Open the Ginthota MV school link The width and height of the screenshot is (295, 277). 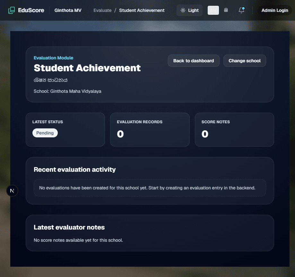point(68,10)
